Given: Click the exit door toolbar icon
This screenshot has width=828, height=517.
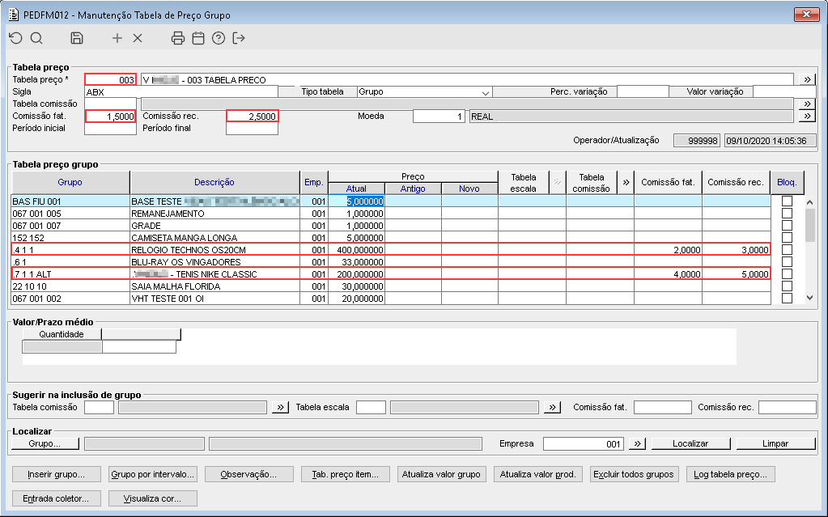Looking at the screenshot, I should click(238, 38).
